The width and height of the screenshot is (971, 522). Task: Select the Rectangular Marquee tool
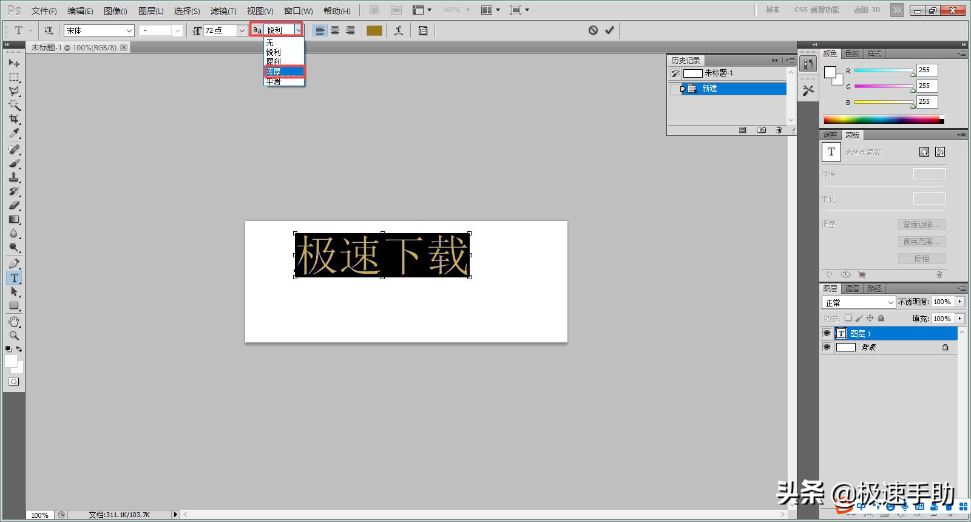pos(14,77)
